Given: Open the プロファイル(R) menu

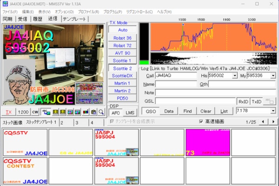Looking at the screenshot, I should pos(89,12).
